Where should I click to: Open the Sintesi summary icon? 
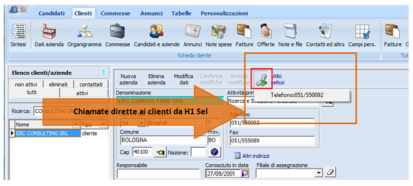18,36
